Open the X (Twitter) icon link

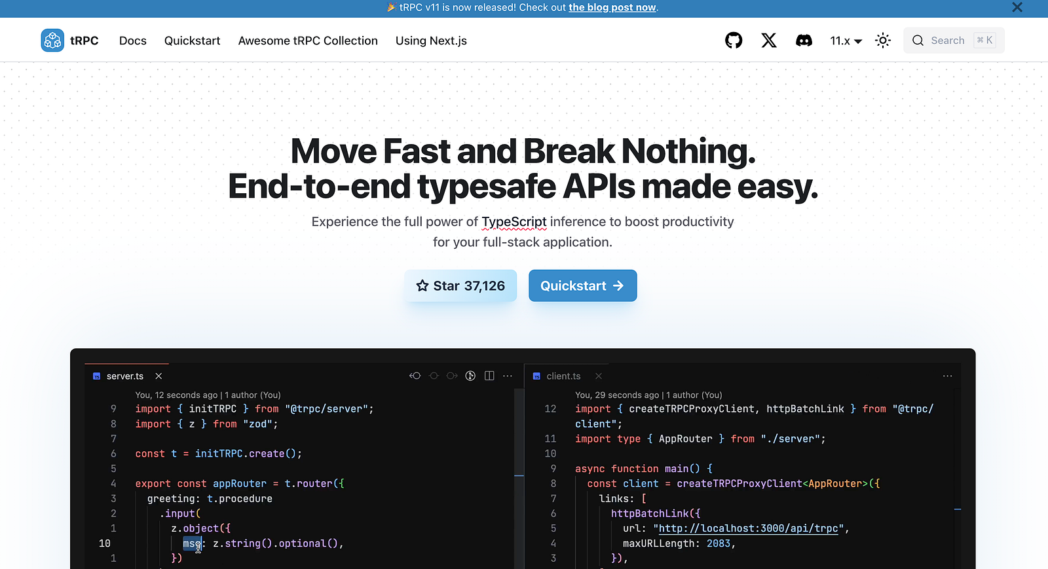pyautogui.click(x=769, y=41)
